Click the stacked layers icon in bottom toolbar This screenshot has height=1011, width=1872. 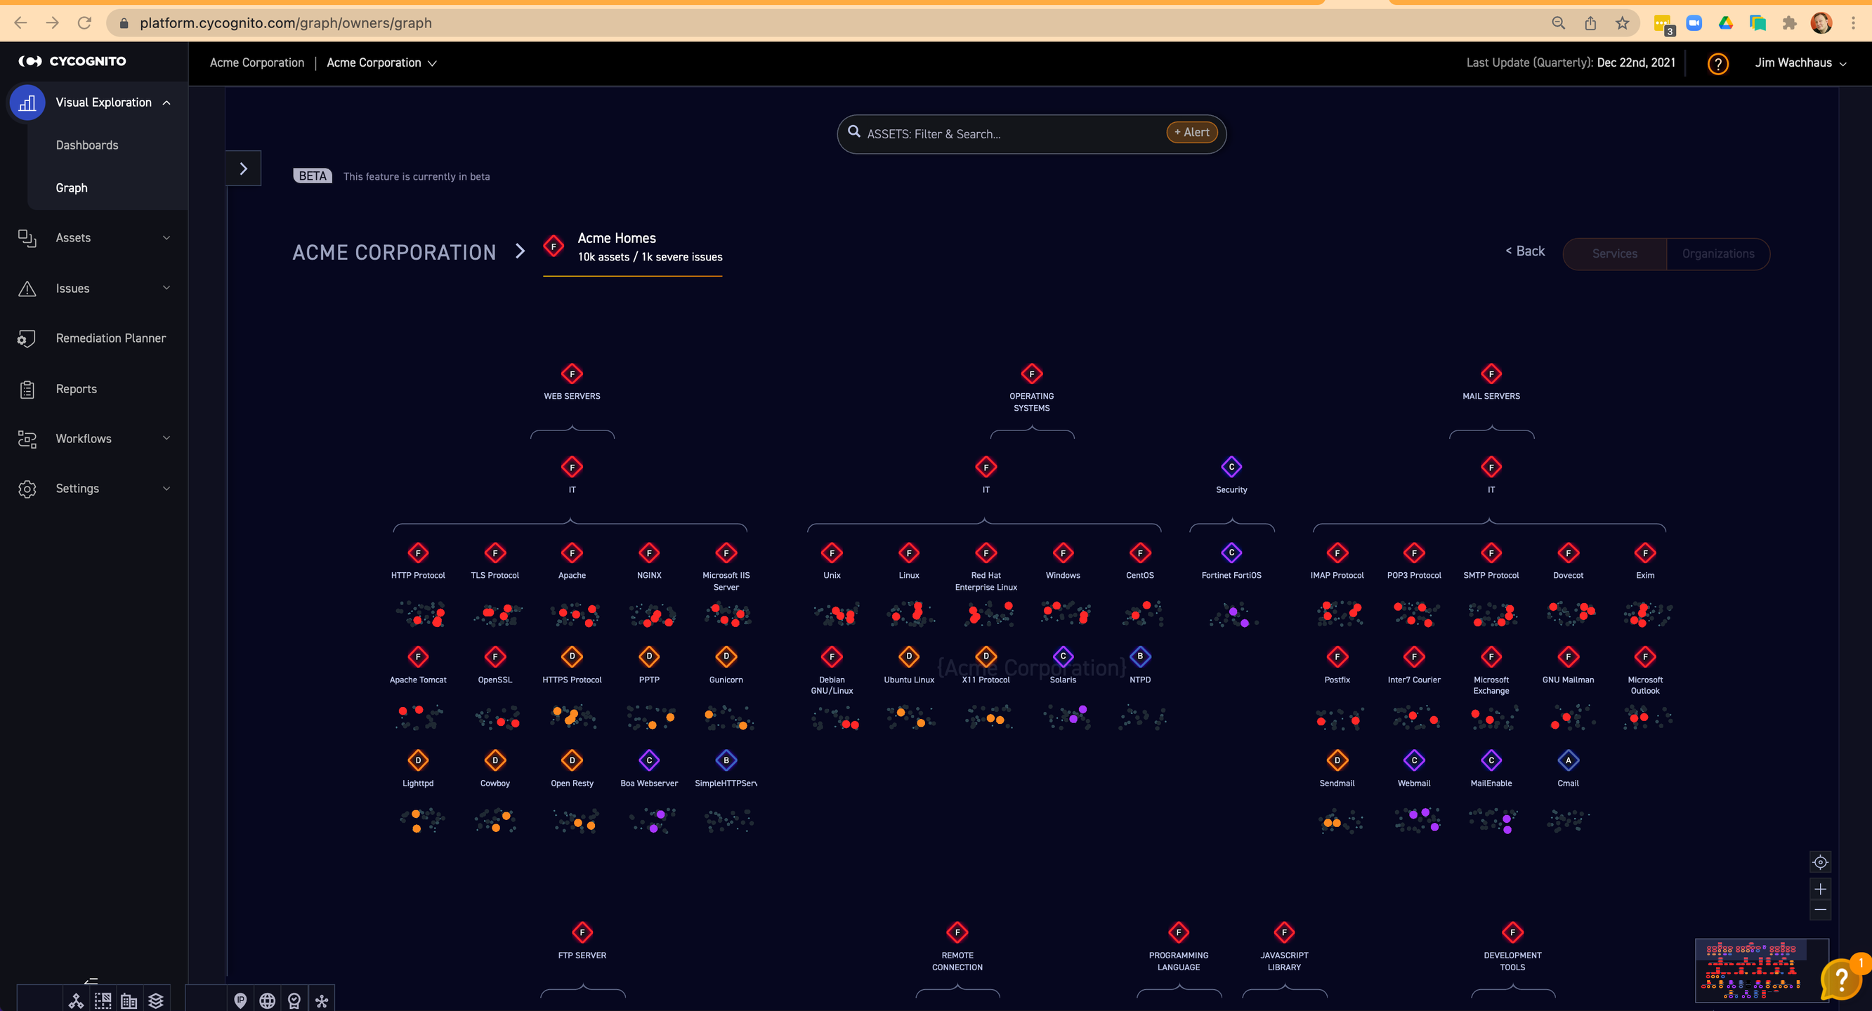[x=156, y=1000]
